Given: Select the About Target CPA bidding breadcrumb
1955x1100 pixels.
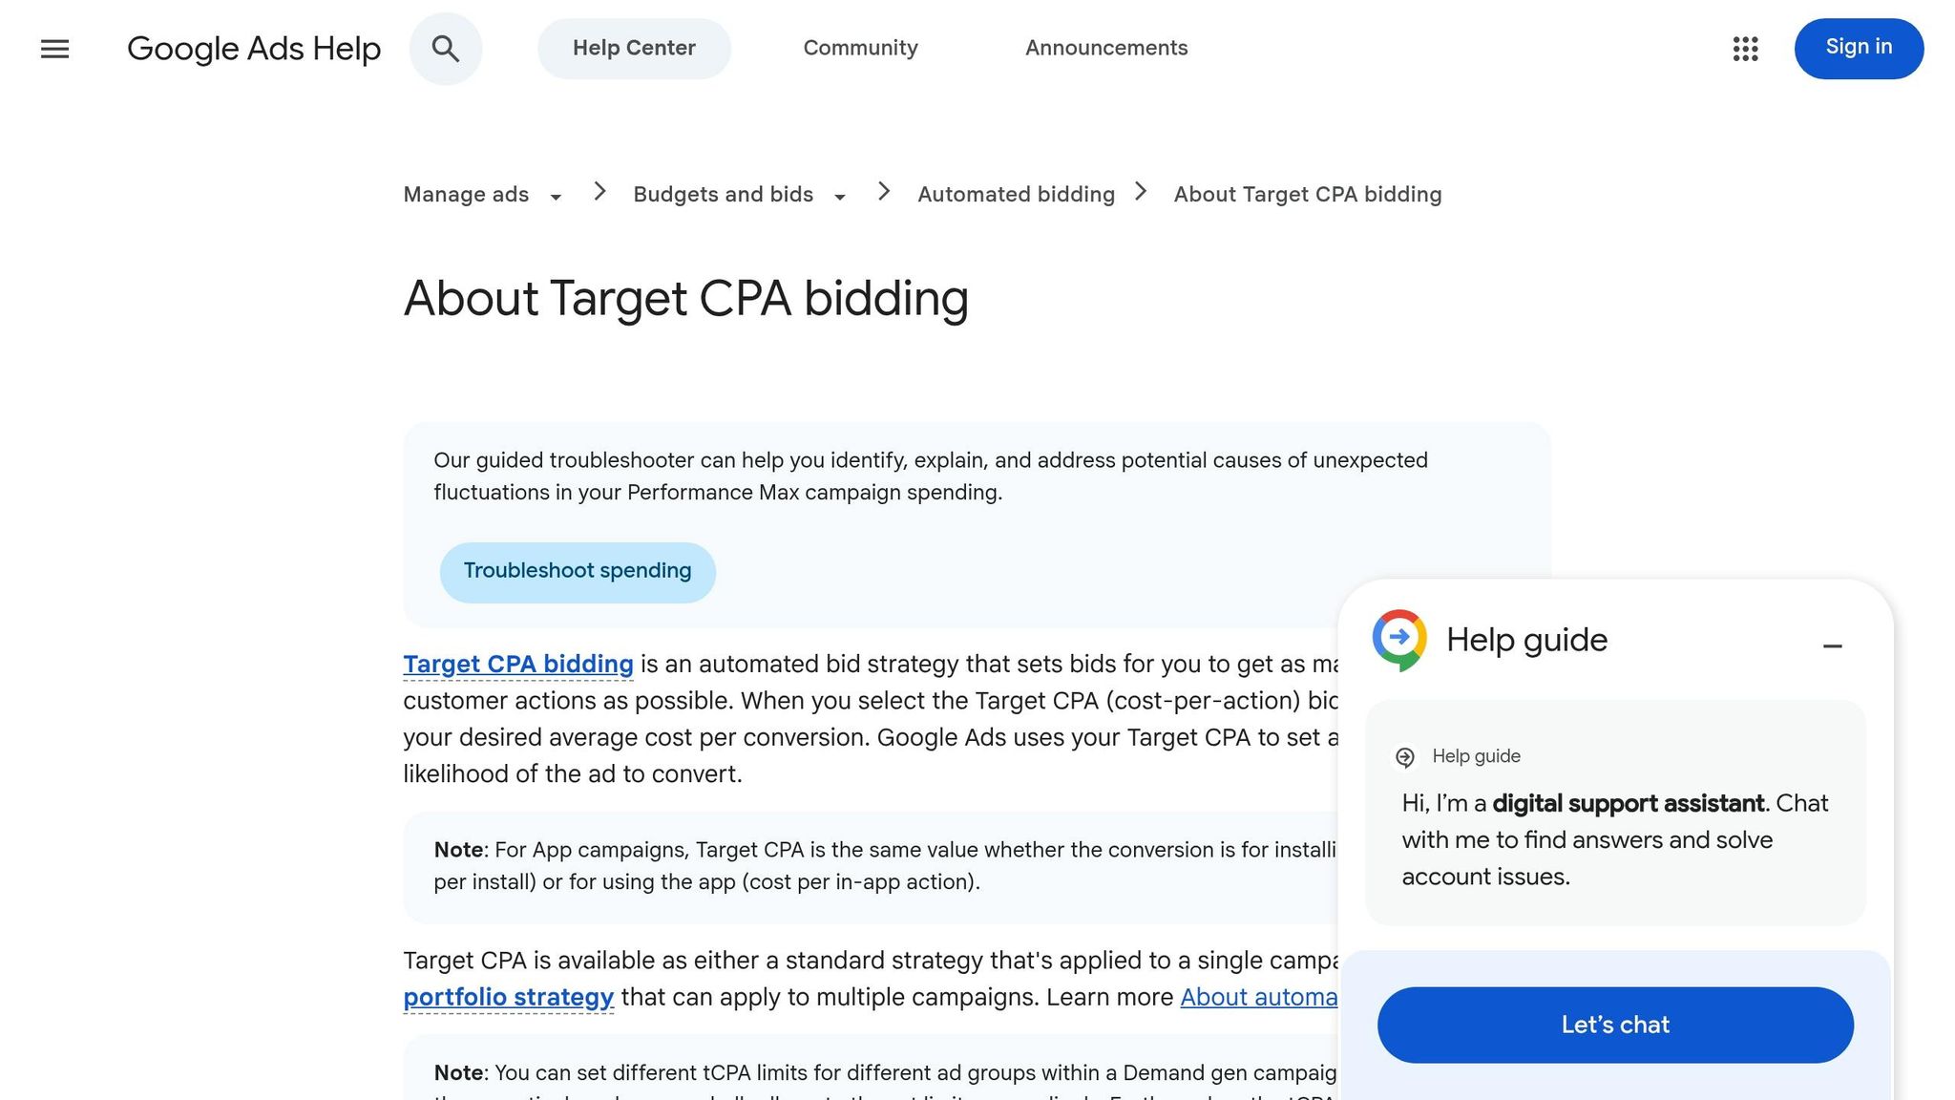Looking at the screenshot, I should pyautogui.click(x=1307, y=194).
